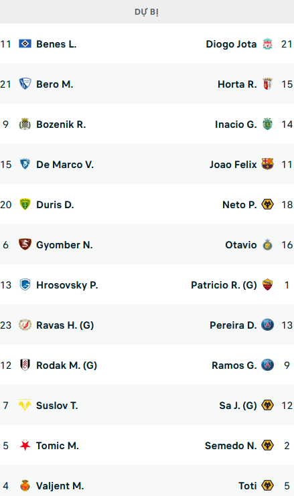Click the Al Nassr crest beside Otavio
Screen dimensions: 294x496
[267, 244]
